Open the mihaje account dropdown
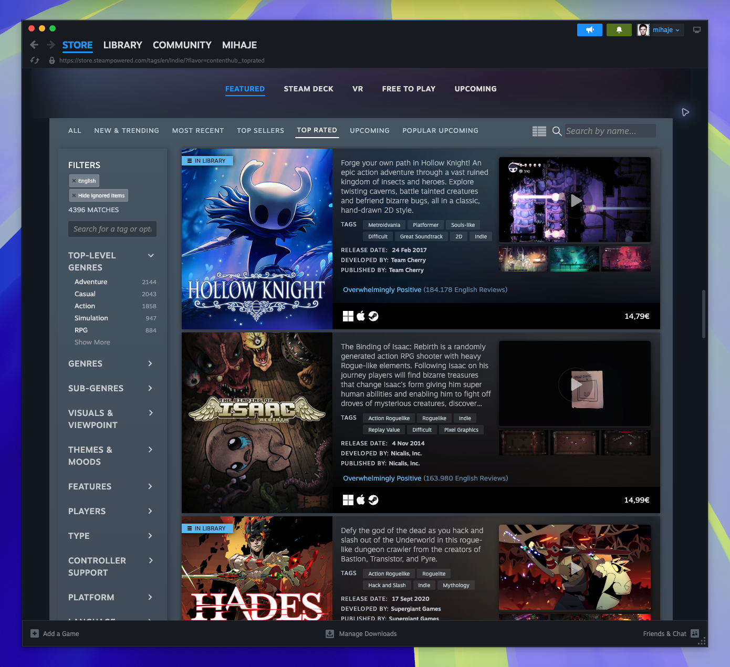 (666, 30)
